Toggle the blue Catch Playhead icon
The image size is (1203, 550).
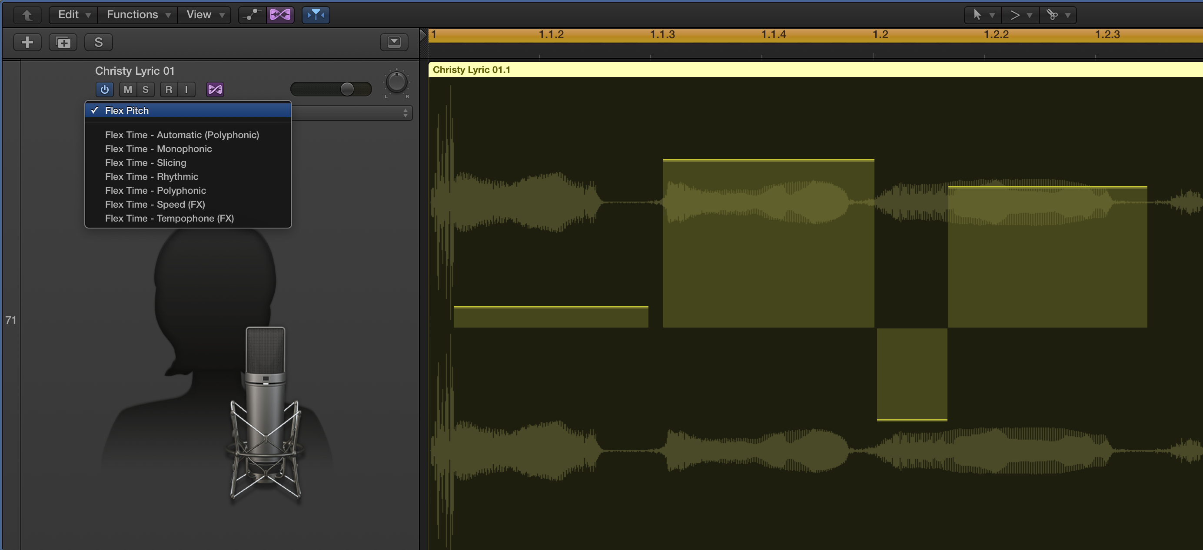point(316,14)
